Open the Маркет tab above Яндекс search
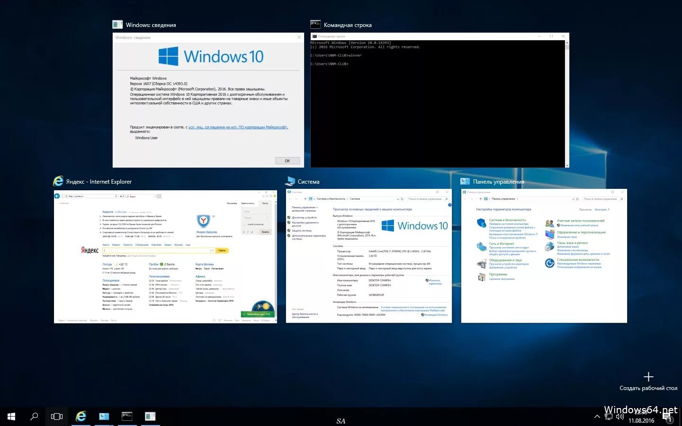The width and height of the screenshot is (682, 426). click(x=116, y=245)
